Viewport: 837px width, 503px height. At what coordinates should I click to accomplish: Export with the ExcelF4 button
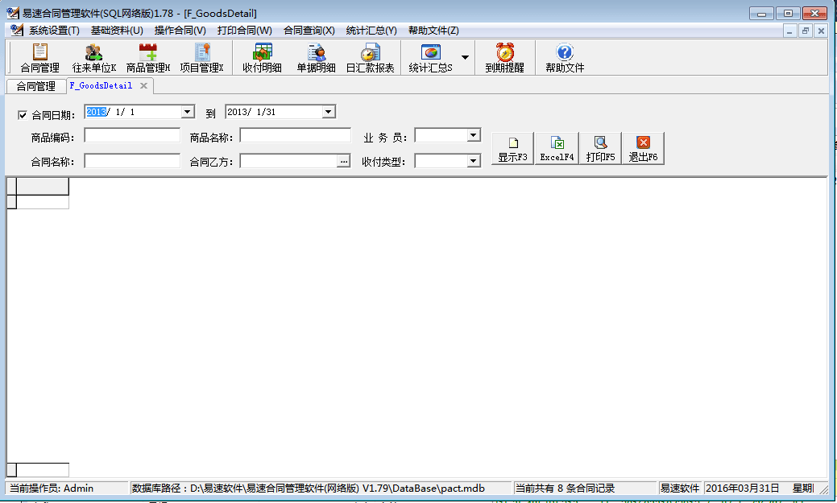point(557,148)
